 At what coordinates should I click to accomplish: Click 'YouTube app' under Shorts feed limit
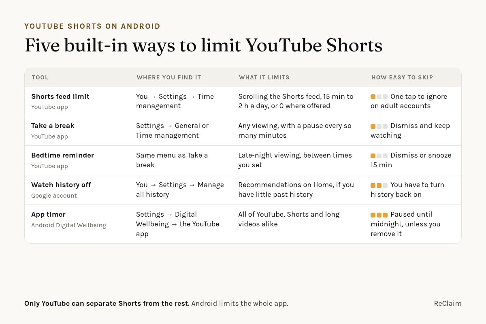pyautogui.click(x=49, y=107)
